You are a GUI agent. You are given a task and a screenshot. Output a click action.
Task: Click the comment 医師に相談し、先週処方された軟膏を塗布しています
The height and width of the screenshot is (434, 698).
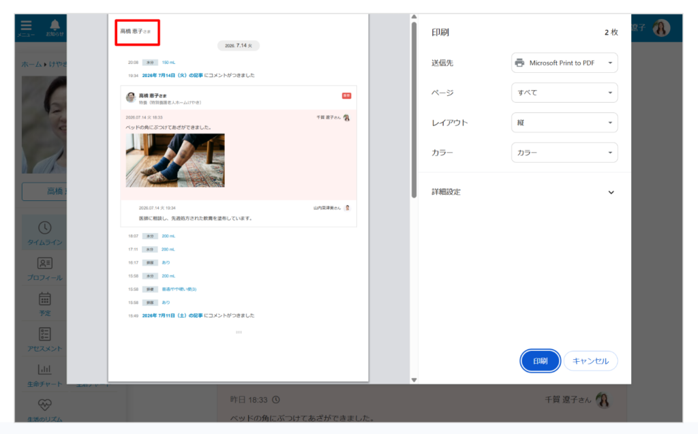pyautogui.click(x=196, y=218)
